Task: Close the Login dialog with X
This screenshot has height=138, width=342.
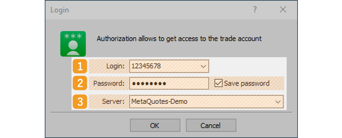Action: click(x=283, y=10)
